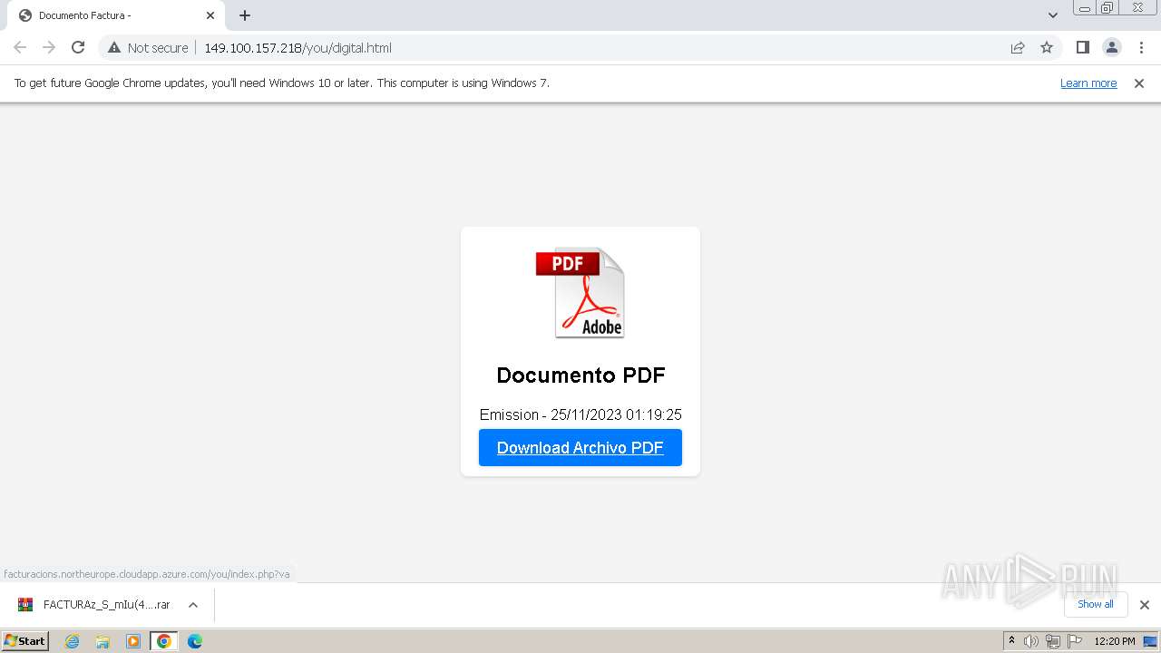1161x653 pixels.
Task: Click the volume speaker tray icon
Action: pos(1031,641)
